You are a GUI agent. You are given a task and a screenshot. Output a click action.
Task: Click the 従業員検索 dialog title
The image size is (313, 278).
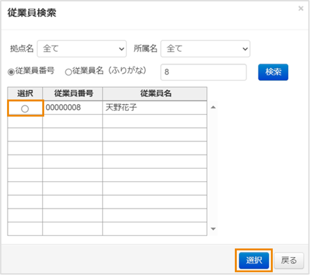click(32, 13)
